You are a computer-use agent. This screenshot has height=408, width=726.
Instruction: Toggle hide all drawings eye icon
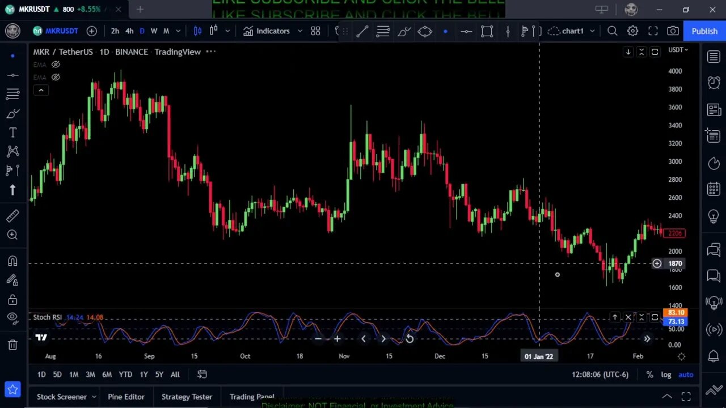click(12, 318)
